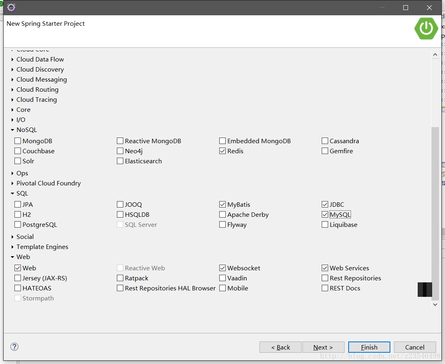Expand the Pivotal Cloud Foundry category
Screen dimensions: 445x364
point(12,183)
